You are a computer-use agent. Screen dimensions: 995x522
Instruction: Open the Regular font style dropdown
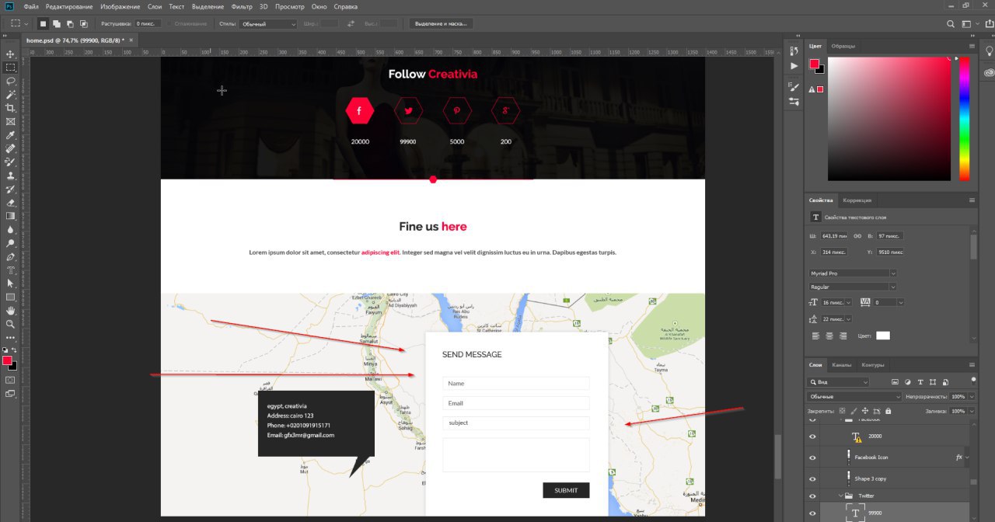coord(853,287)
